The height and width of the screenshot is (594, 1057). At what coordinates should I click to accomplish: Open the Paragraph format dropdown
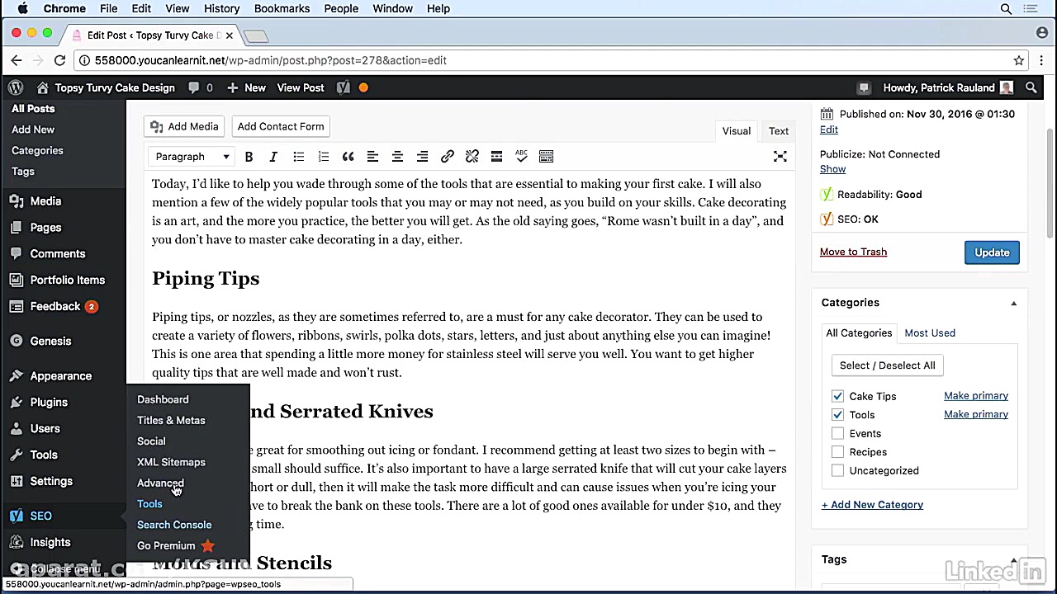(192, 157)
